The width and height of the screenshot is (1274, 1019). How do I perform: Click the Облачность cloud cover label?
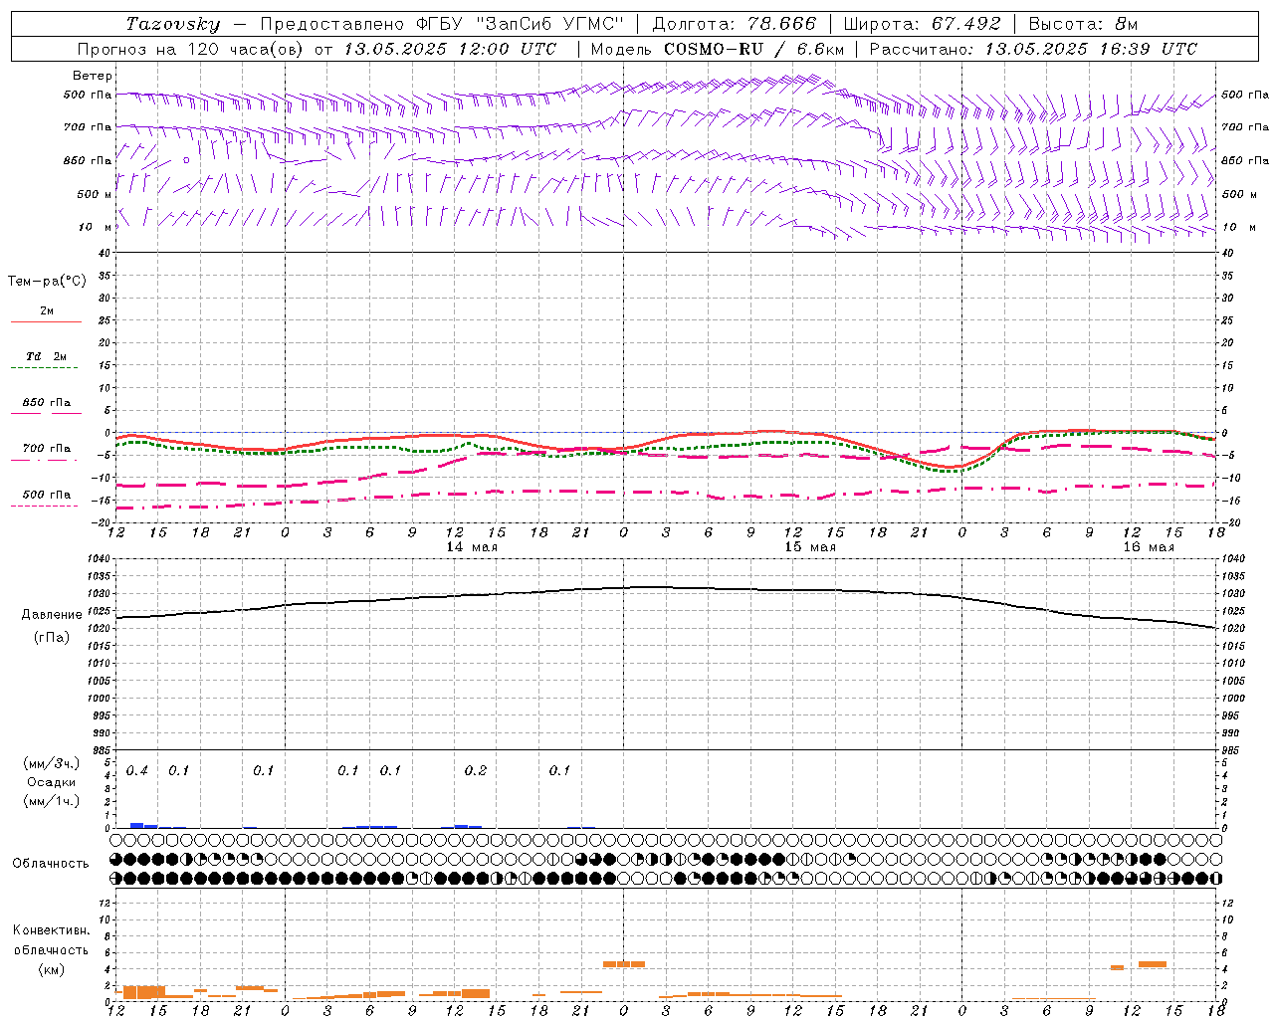coord(51,864)
